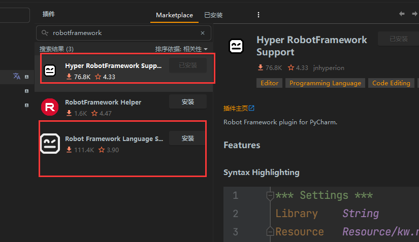
Task: Click the Robot Framework plugin description text
Action: tap(280, 122)
